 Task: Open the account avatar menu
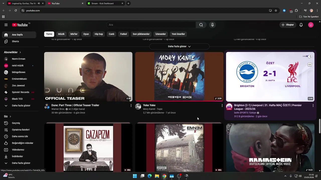[x=311, y=25]
